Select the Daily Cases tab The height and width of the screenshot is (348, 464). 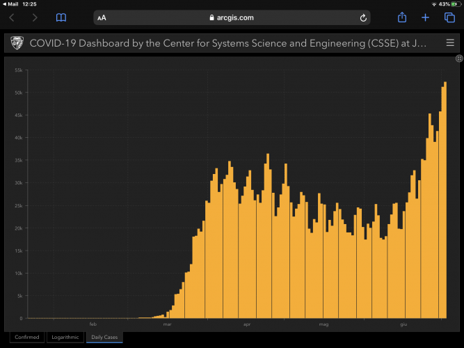pyautogui.click(x=104, y=338)
